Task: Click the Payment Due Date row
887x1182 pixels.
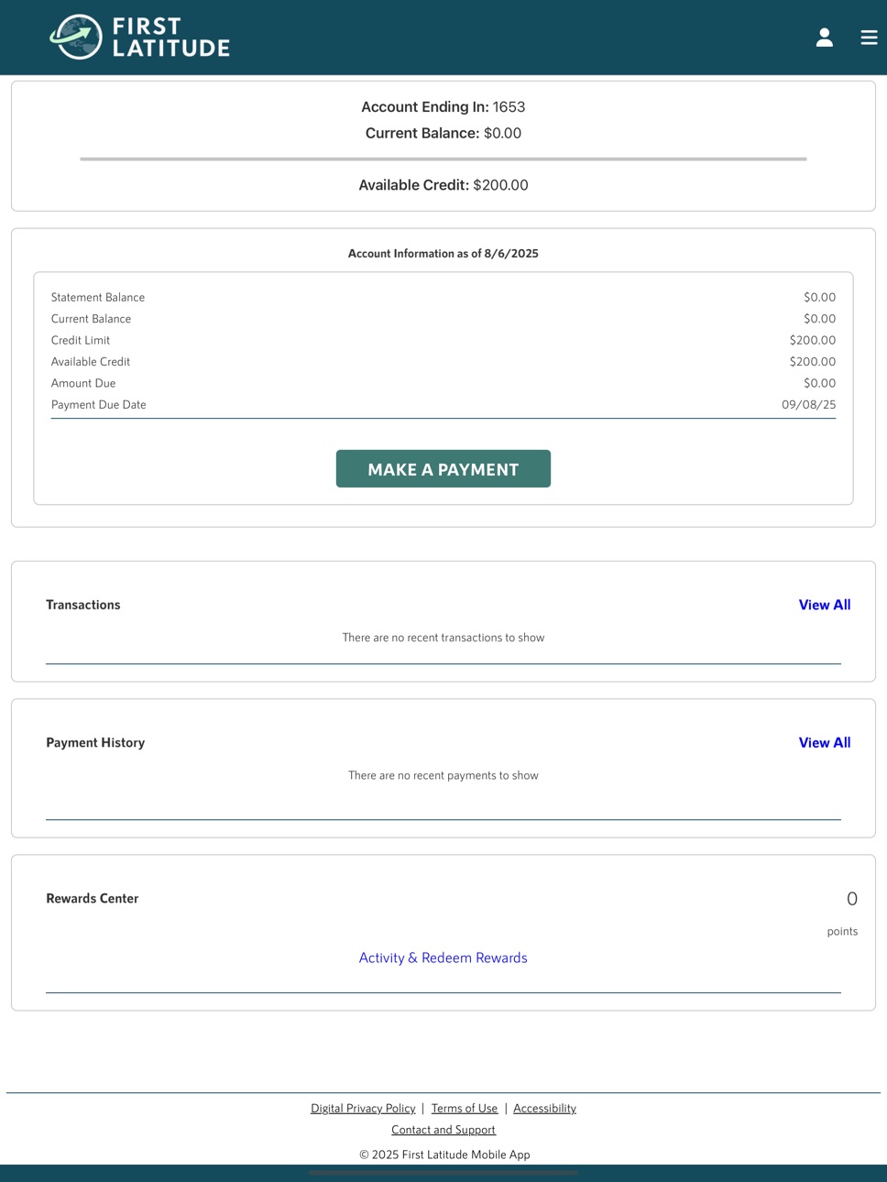Action: (x=443, y=405)
